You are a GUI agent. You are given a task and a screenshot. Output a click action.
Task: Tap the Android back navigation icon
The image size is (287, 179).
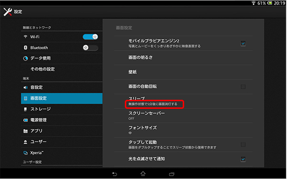pos(115,174)
